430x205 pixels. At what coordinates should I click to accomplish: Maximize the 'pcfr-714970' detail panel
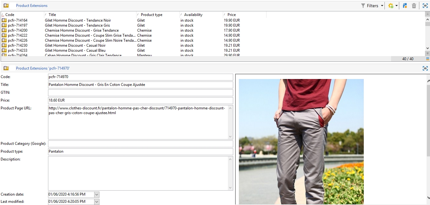click(425, 68)
